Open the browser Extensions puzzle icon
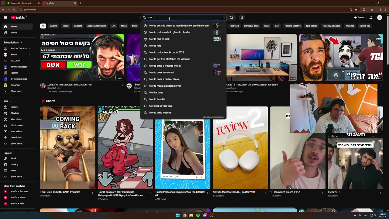The image size is (389, 219). point(364,9)
